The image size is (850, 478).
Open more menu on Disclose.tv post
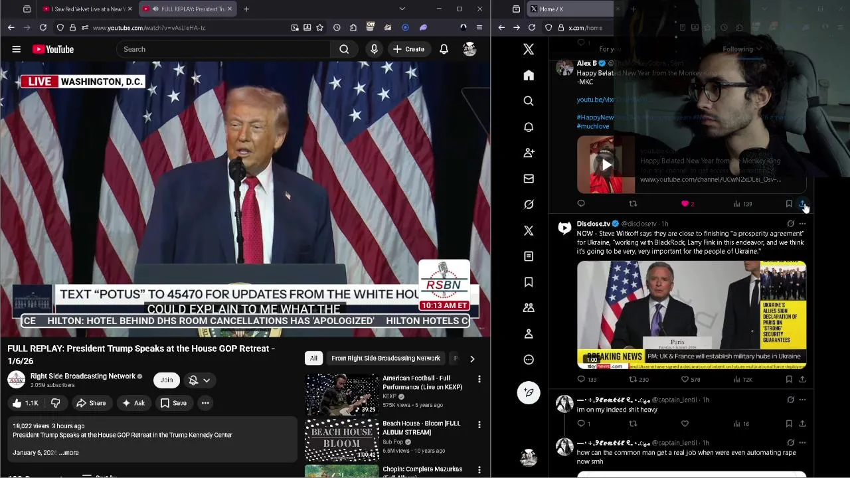(802, 224)
